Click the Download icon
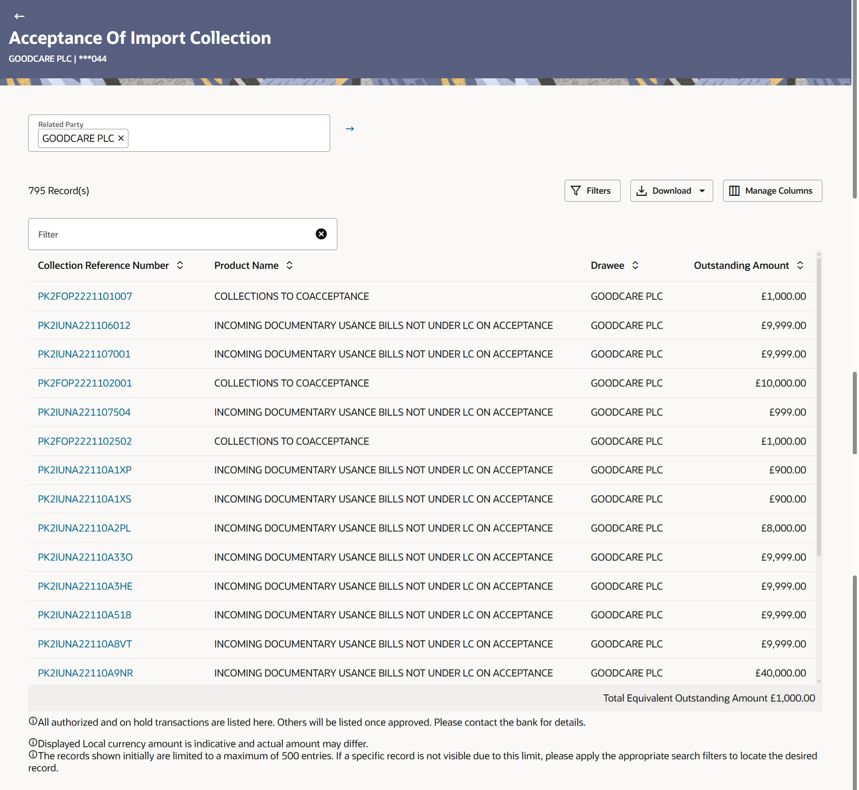 pos(642,191)
